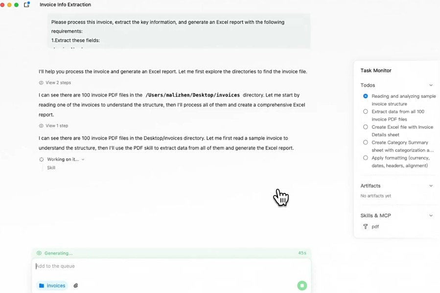Click the Generating spinner icon
The height and width of the screenshot is (293, 440).
pos(39,253)
